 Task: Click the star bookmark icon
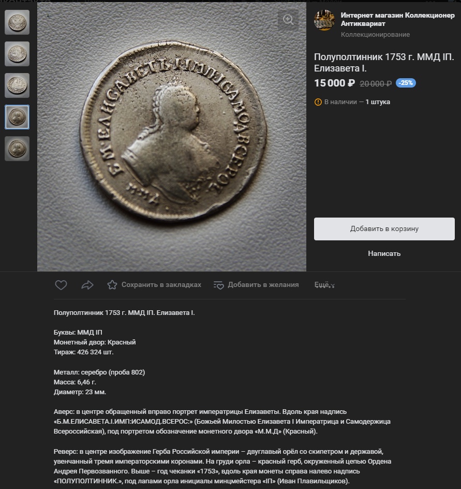point(112,285)
